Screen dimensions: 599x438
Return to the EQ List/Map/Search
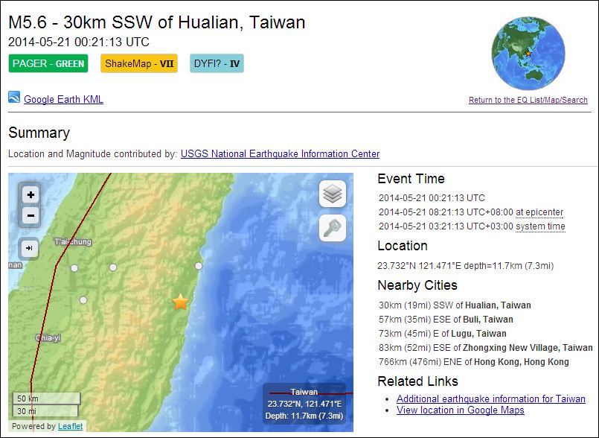point(528,100)
